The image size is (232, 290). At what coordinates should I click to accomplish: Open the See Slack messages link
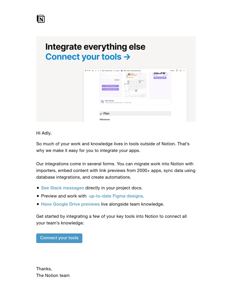pyautogui.click(x=62, y=188)
